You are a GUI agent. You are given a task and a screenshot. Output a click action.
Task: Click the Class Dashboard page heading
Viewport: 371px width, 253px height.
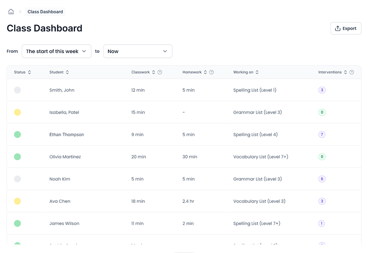pos(45,28)
